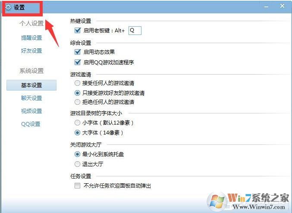Pick 小字体（默认12像素） font size

pyautogui.click(x=77, y=123)
